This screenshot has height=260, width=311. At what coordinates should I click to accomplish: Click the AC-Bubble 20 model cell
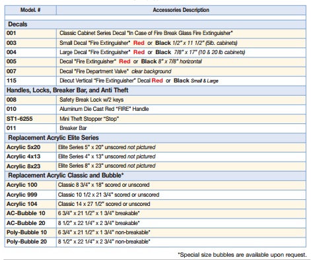tap(30, 223)
